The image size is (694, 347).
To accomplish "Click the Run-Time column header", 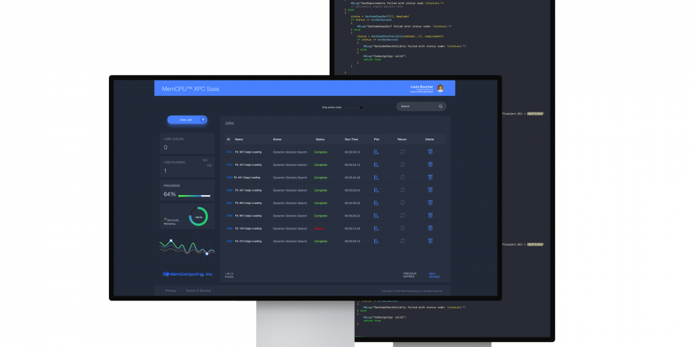I will [352, 139].
